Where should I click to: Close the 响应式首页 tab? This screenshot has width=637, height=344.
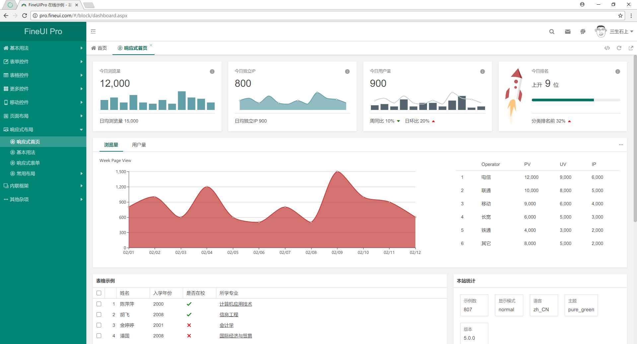[x=151, y=45]
